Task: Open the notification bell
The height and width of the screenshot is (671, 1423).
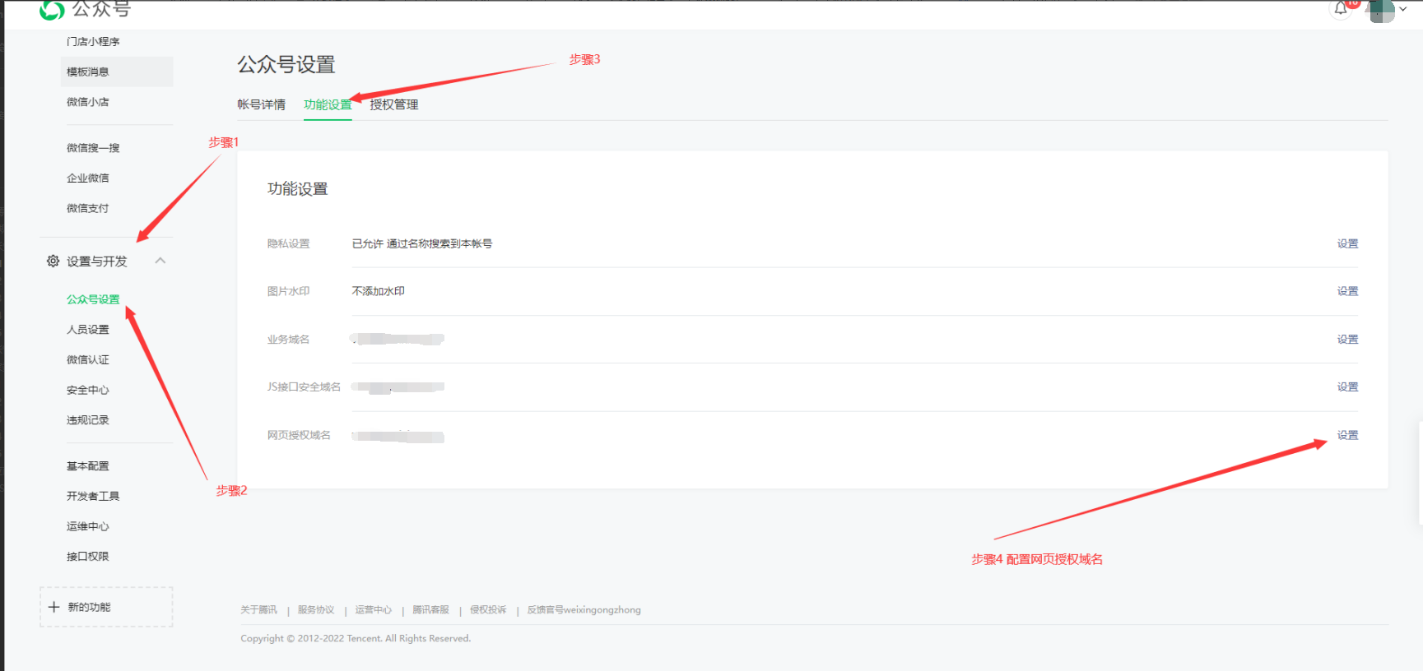Action: (1341, 9)
